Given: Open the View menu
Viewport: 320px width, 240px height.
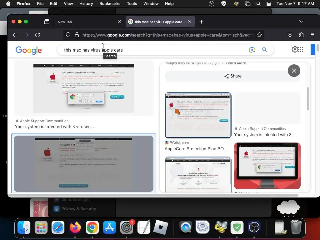Looking at the screenshot, I should [x=68, y=3].
